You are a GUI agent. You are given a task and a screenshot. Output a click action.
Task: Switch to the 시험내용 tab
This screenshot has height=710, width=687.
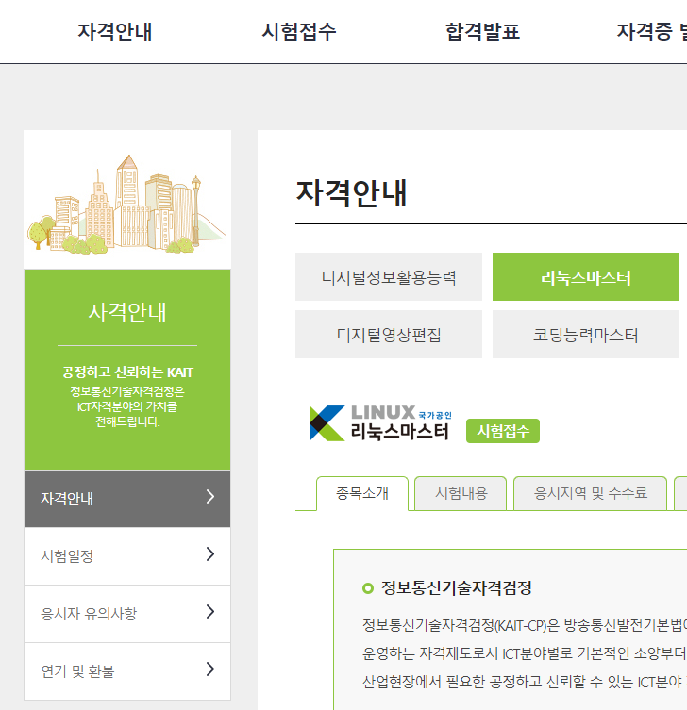(461, 493)
